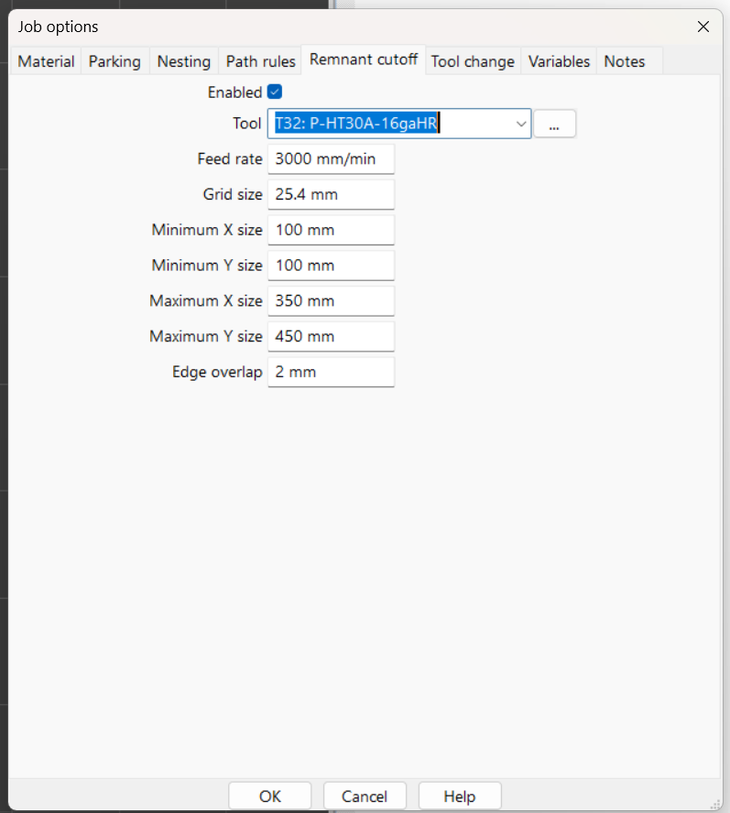Switch to the Material tab

pyautogui.click(x=46, y=61)
